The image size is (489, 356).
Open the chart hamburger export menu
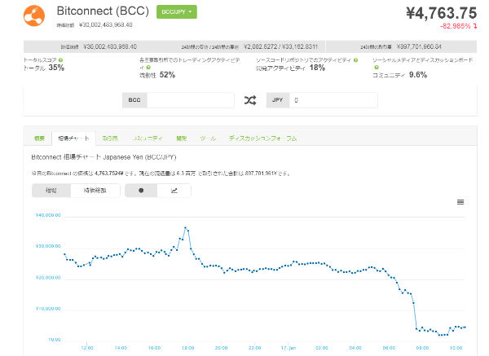coord(460,201)
